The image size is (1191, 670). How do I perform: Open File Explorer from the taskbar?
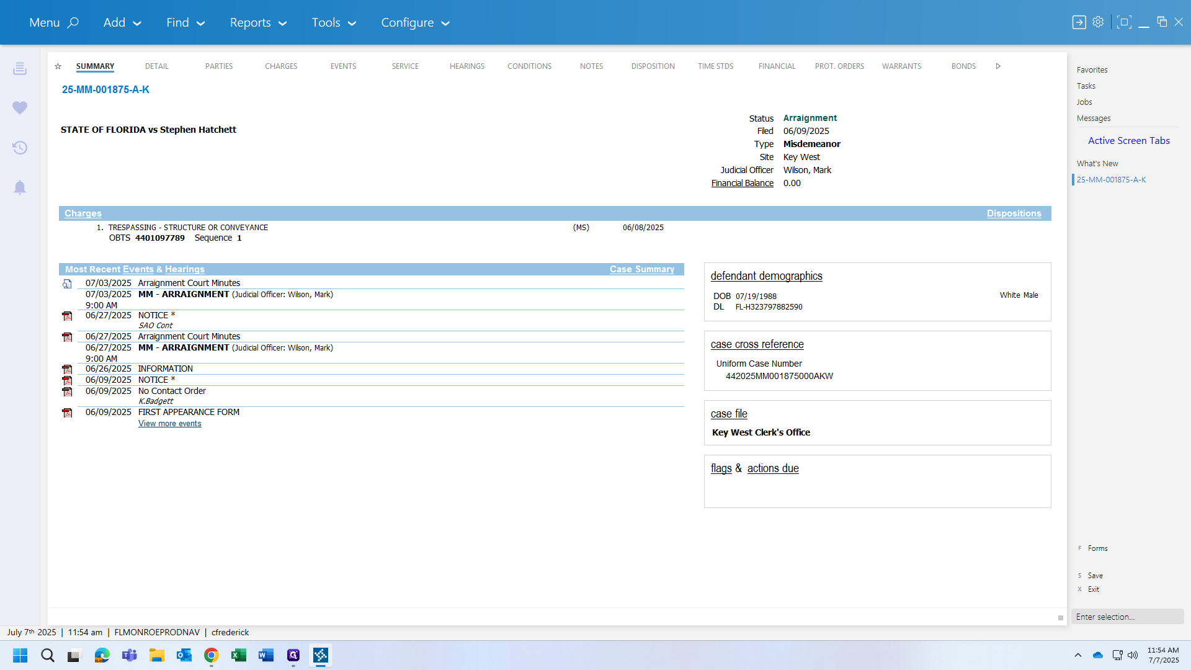(156, 655)
